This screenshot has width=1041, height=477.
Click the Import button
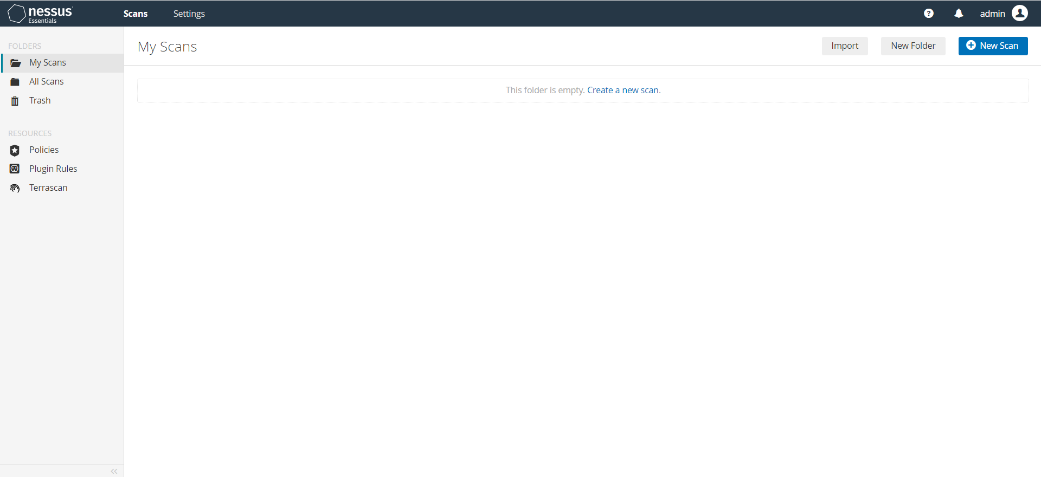click(x=845, y=46)
